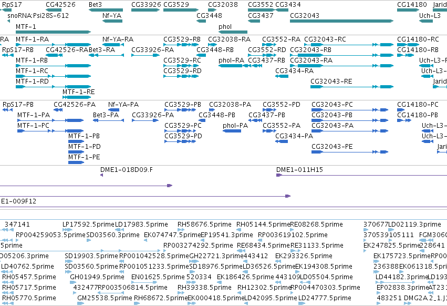Click EST EK074747.5prime
The width and height of the screenshot is (447, 306).
[x=172, y=235]
